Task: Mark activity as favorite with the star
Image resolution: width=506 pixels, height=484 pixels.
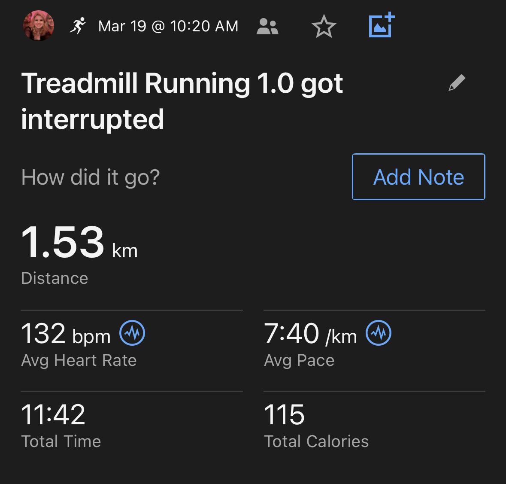Action: (324, 26)
